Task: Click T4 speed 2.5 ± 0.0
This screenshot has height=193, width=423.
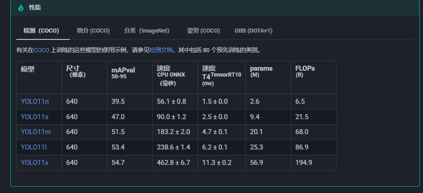Action: click(215, 117)
